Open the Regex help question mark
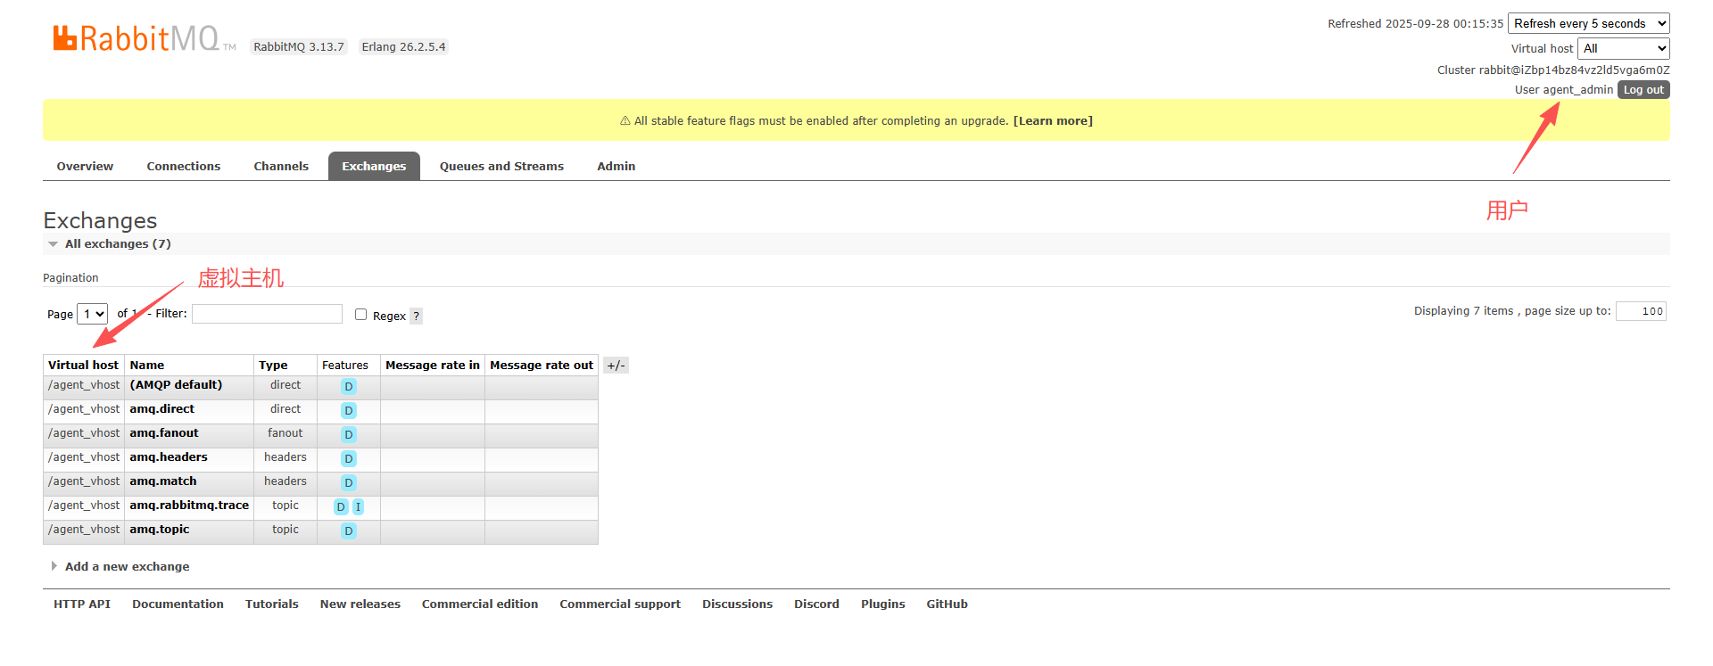Screen dimensions: 1713x666 416,316
